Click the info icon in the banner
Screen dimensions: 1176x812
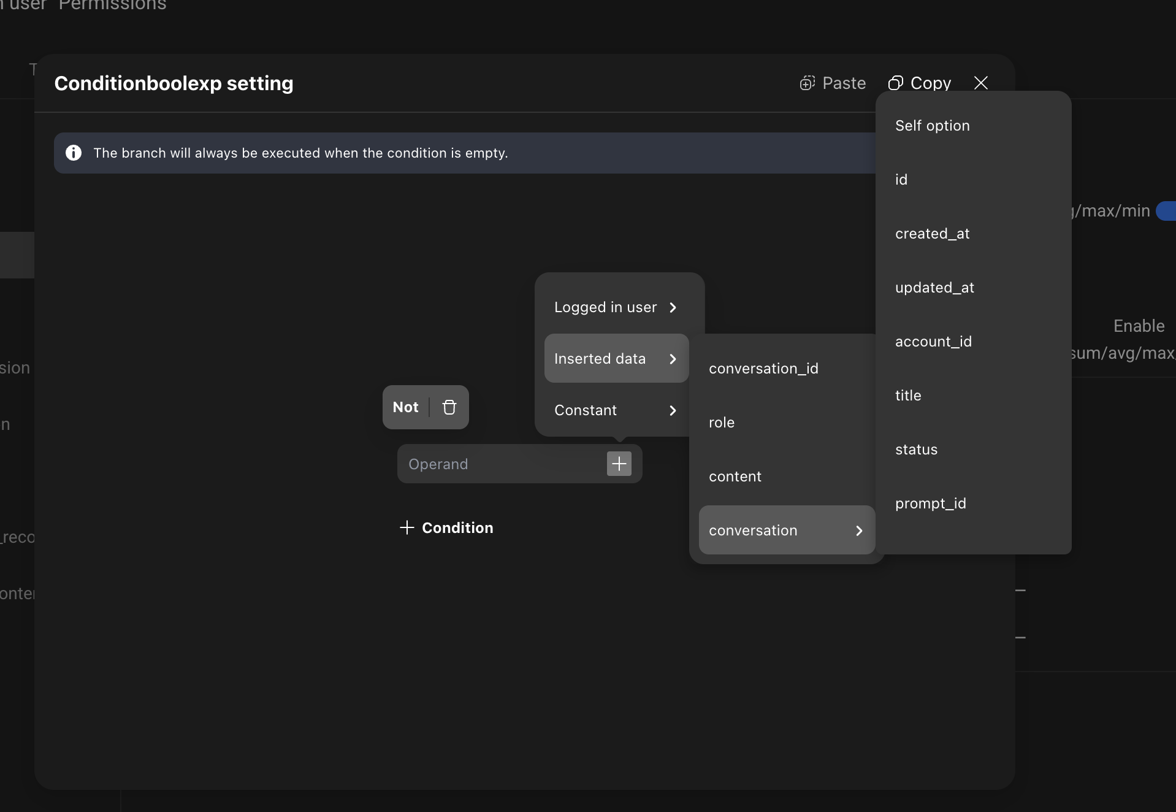coord(74,153)
